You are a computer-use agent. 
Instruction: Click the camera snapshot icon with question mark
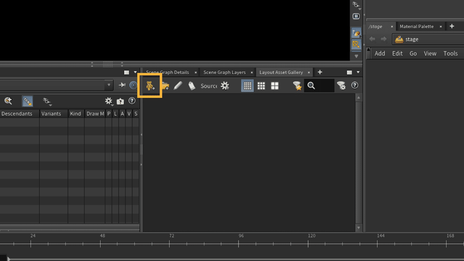pos(120,101)
